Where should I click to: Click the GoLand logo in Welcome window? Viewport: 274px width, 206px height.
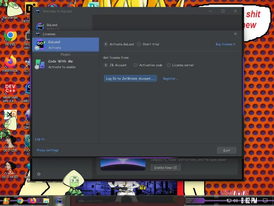(x=40, y=26)
